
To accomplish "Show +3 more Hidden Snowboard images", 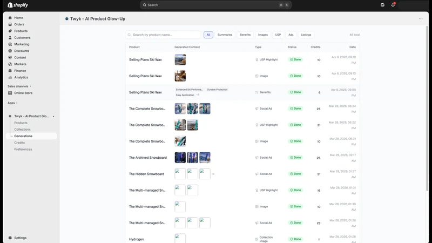I will [x=213, y=174].
